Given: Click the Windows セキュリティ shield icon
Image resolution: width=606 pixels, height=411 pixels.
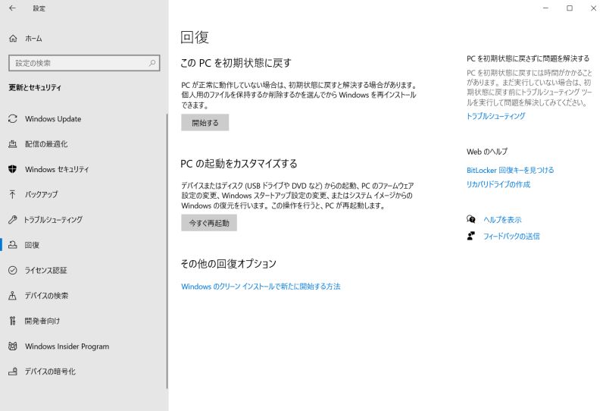Looking at the screenshot, I should [13, 169].
